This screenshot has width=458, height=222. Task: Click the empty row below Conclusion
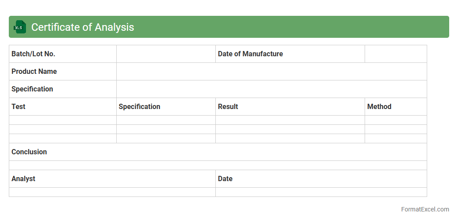click(x=218, y=165)
